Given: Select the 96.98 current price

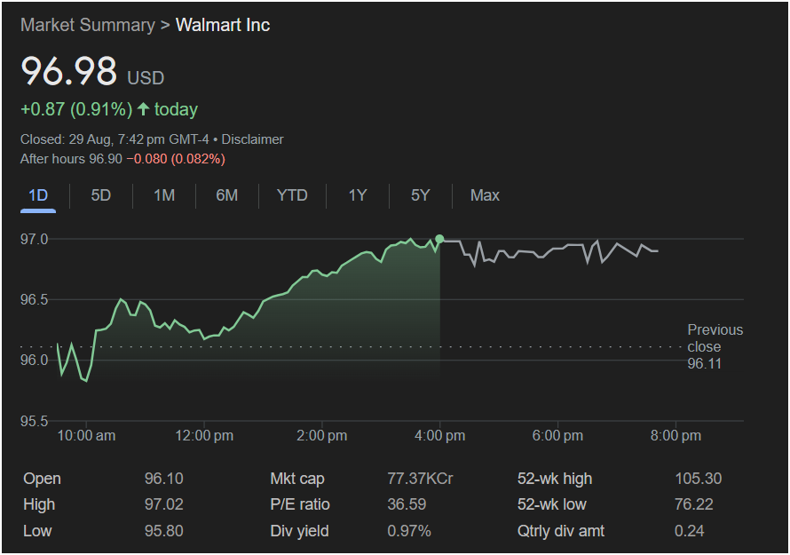Looking at the screenshot, I should click(x=69, y=70).
